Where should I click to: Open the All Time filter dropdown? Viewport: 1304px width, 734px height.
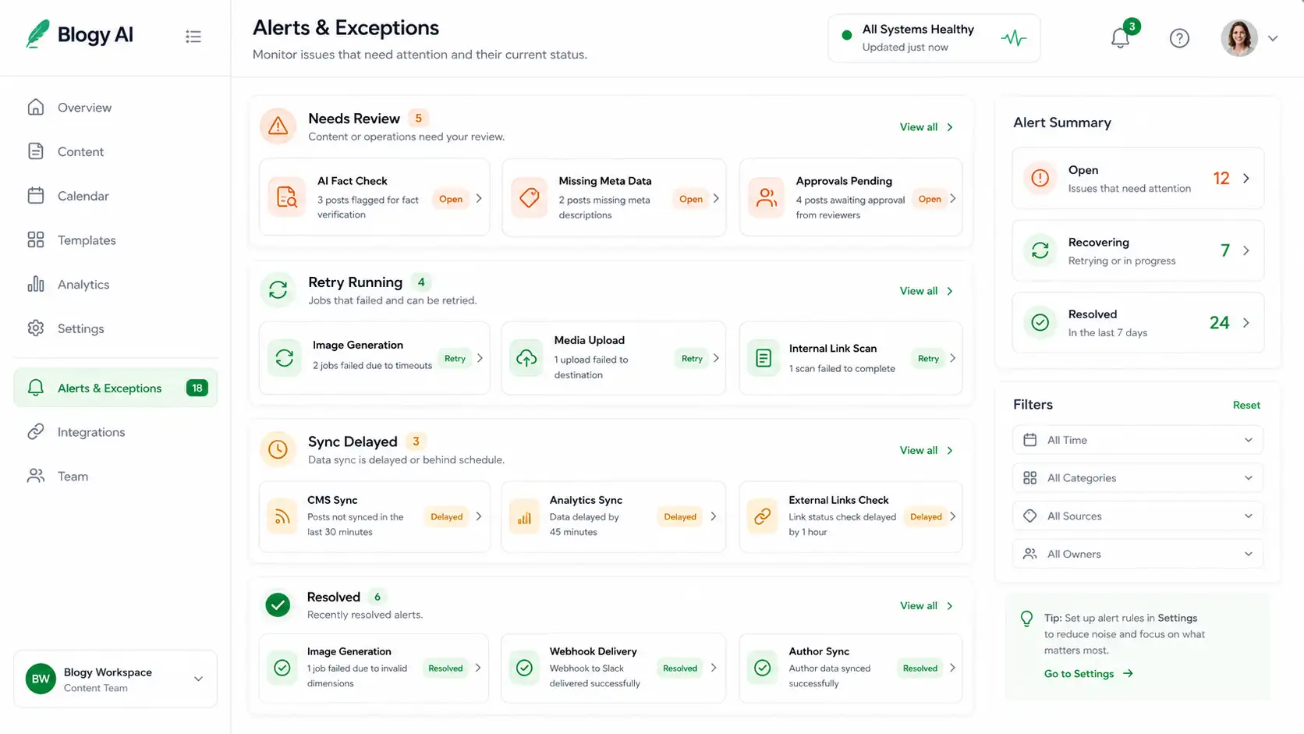(x=1138, y=440)
